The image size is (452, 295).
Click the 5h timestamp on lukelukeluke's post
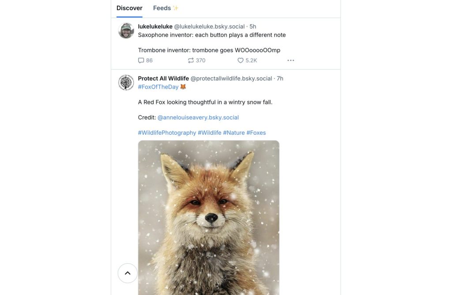tap(253, 26)
